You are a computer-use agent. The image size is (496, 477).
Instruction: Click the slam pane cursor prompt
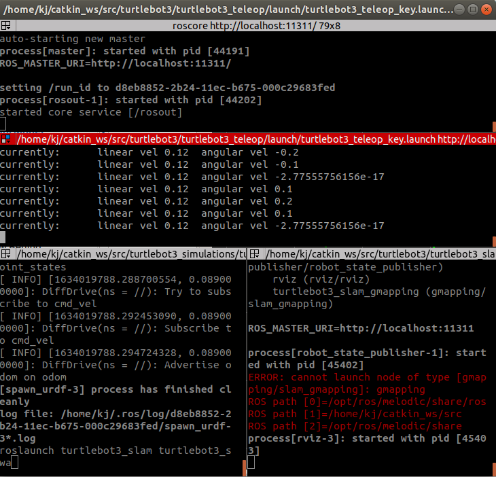251,463
